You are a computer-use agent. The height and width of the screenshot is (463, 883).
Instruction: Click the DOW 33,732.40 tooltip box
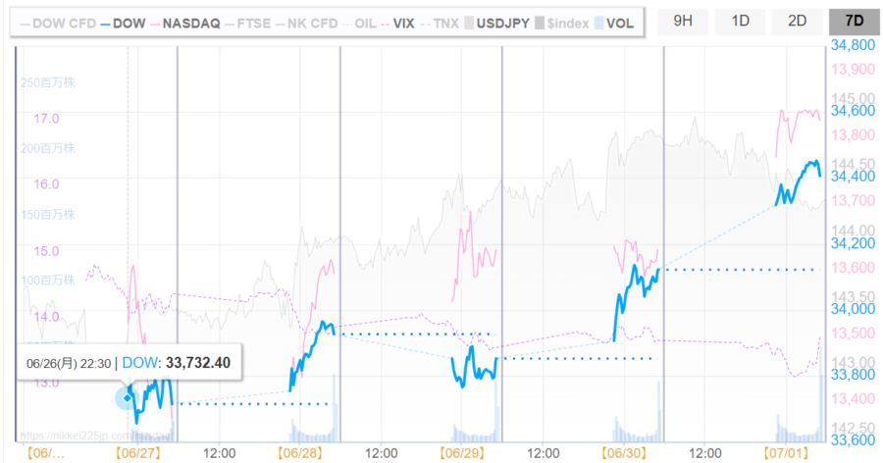130,363
